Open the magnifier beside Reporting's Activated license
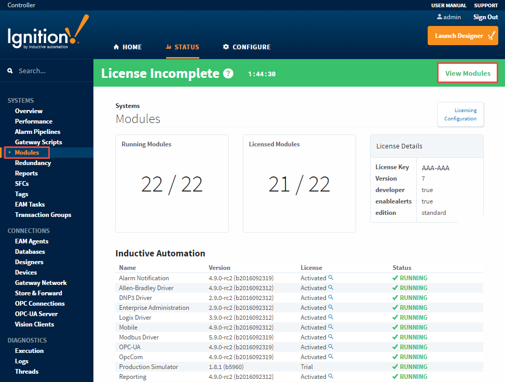505x382 pixels. [x=331, y=377]
